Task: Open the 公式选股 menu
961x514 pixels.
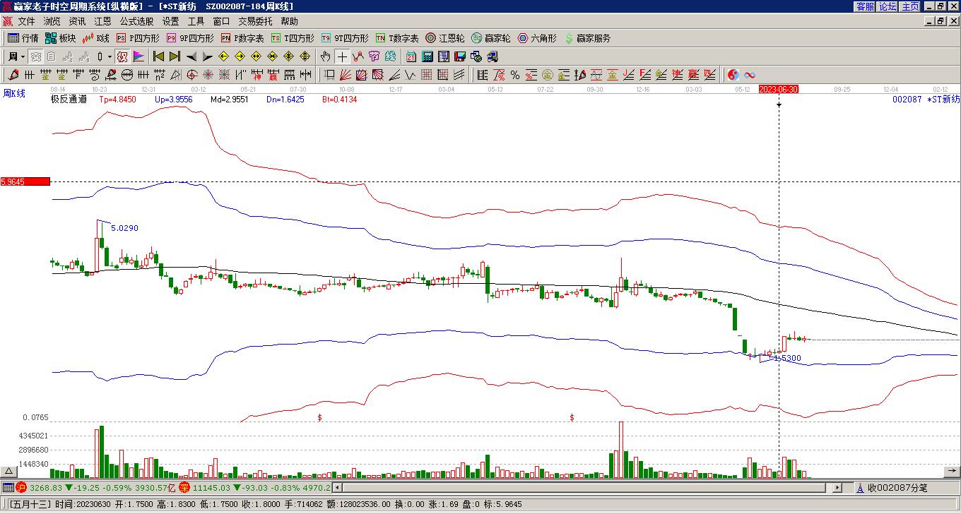Action: pos(136,22)
